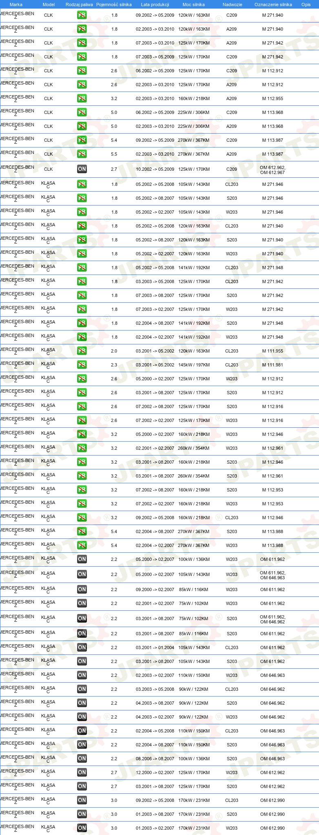This screenshot has height=835, width=319.
Task: Click the Pojemność silnika column header
Action: coord(114,4)
